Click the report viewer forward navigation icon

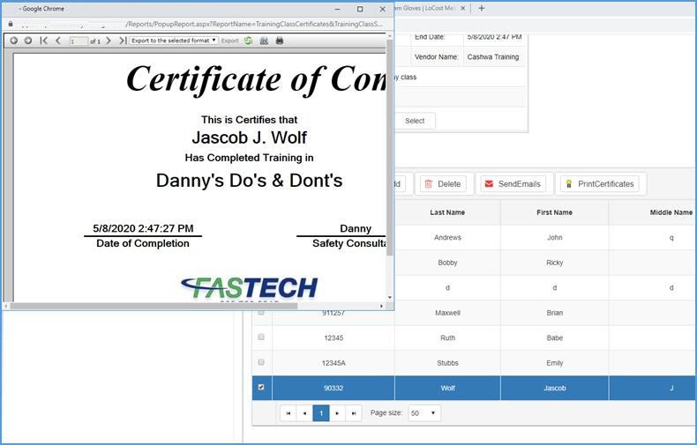click(x=28, y=41)
